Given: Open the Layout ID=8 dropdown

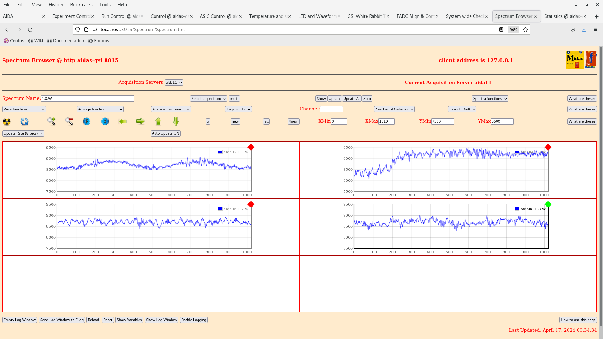Looking at the screenshot, I should click(462, 109).
